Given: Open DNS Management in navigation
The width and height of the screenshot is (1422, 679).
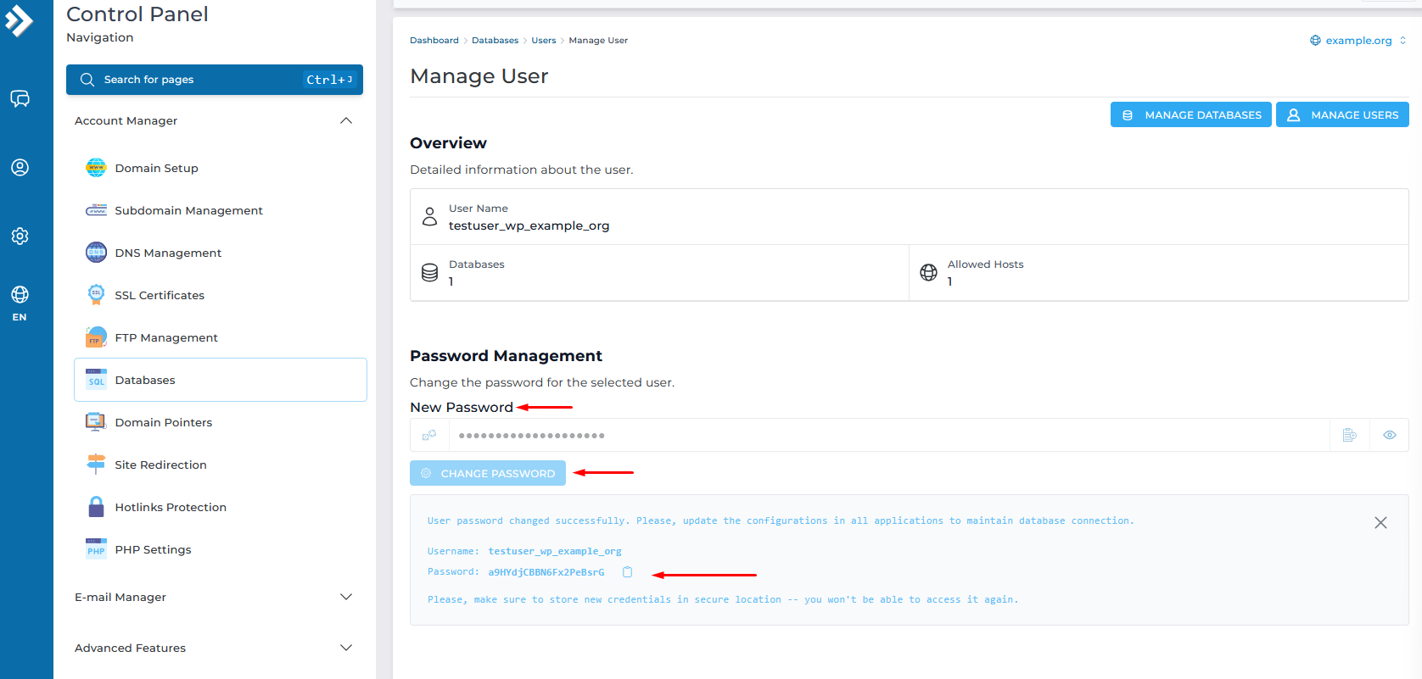Looking at the screenshot, I should [168, 253].
